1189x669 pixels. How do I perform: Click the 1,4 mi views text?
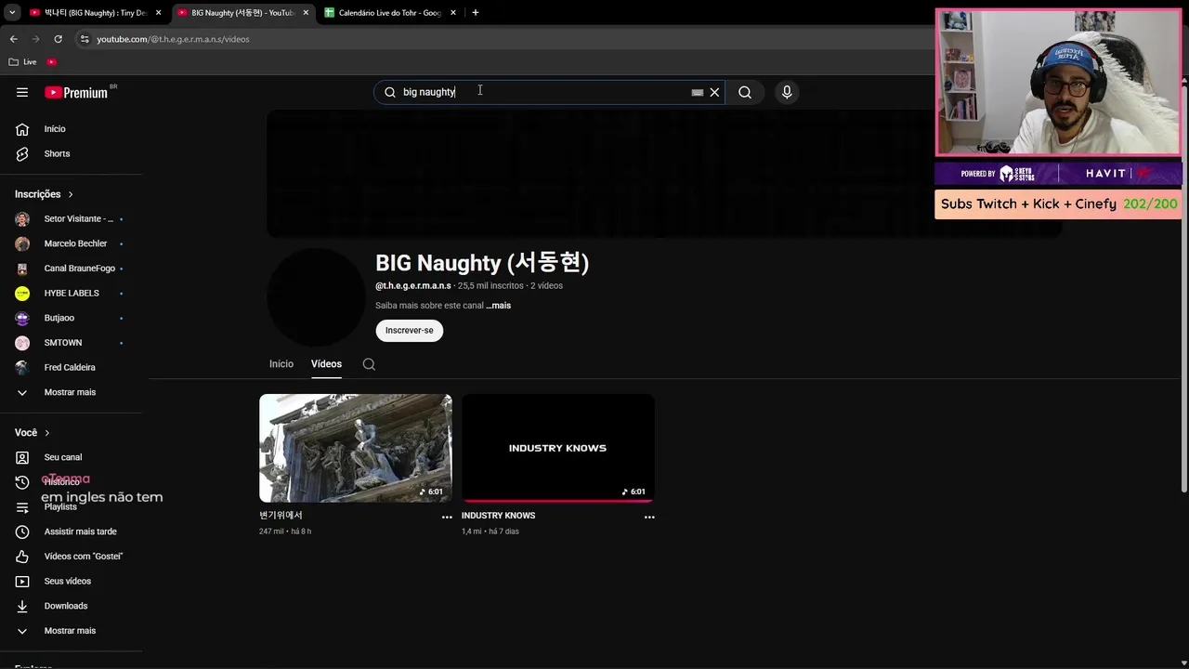[472, 531]
